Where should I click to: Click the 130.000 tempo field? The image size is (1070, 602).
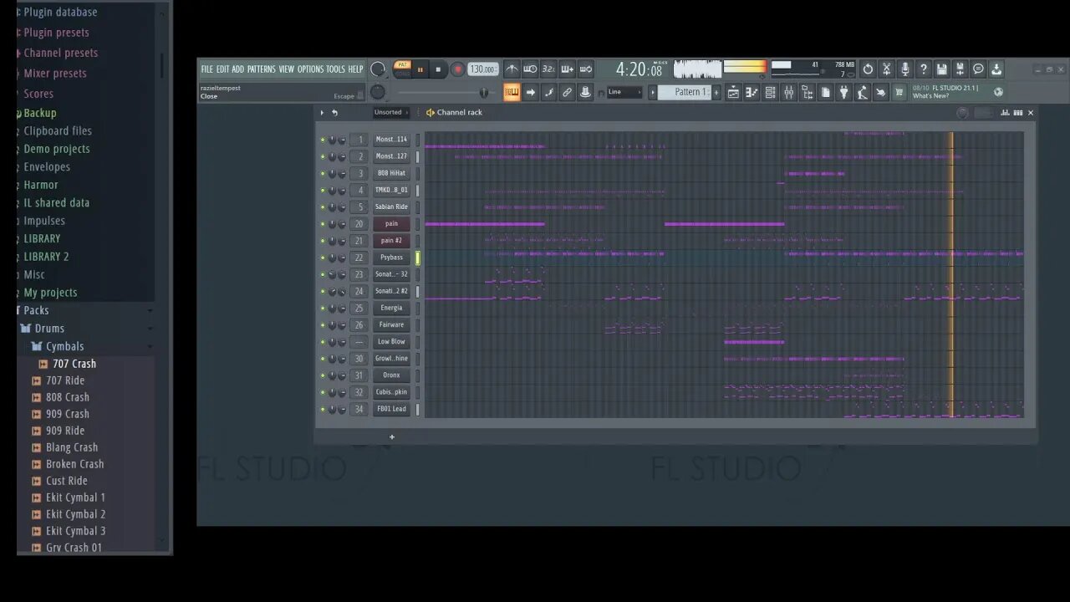click(482, 69)
